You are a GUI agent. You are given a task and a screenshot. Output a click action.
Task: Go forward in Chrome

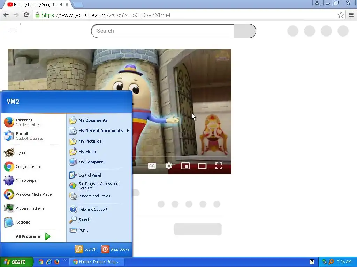tap(16, 15)
